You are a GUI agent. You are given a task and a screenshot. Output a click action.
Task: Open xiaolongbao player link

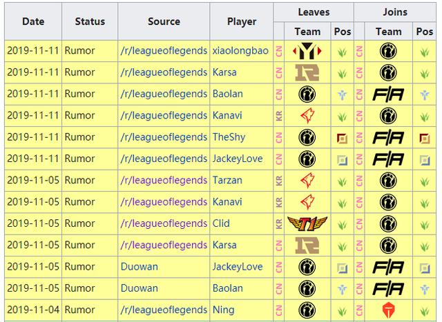(240, 50)
